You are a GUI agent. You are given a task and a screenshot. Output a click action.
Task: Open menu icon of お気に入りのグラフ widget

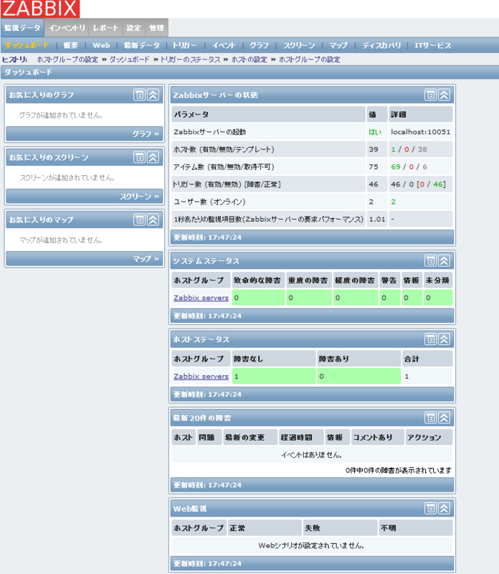(x=139, y=95)
